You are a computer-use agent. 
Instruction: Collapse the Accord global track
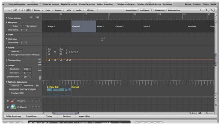tap(6, 48)
